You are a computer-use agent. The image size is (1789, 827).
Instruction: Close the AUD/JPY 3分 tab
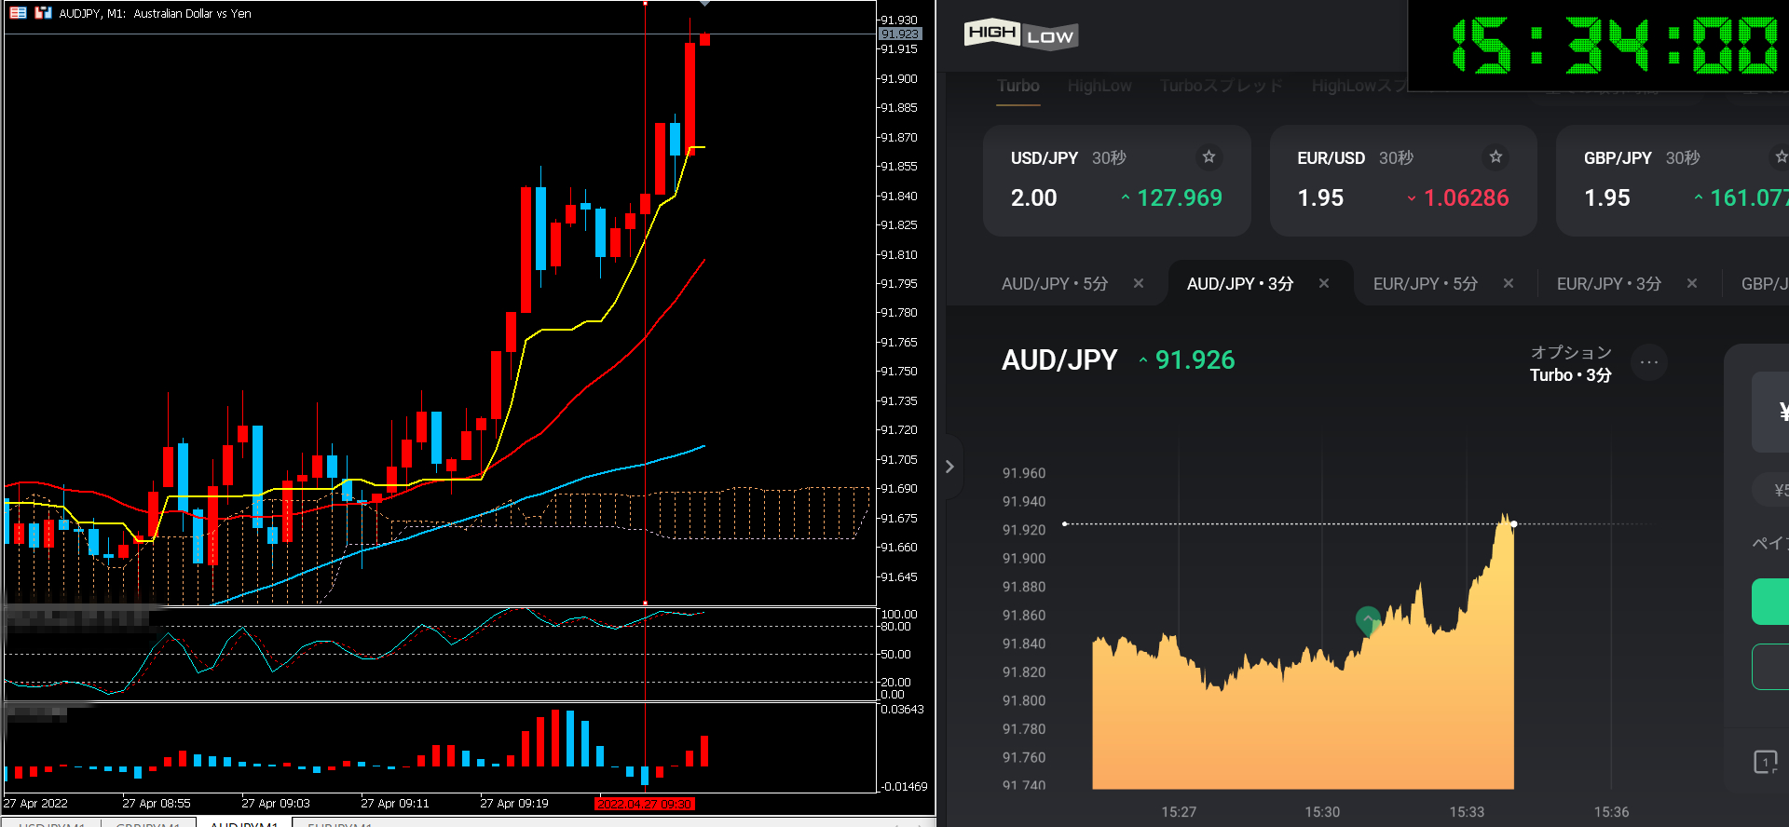(1324, 283)
